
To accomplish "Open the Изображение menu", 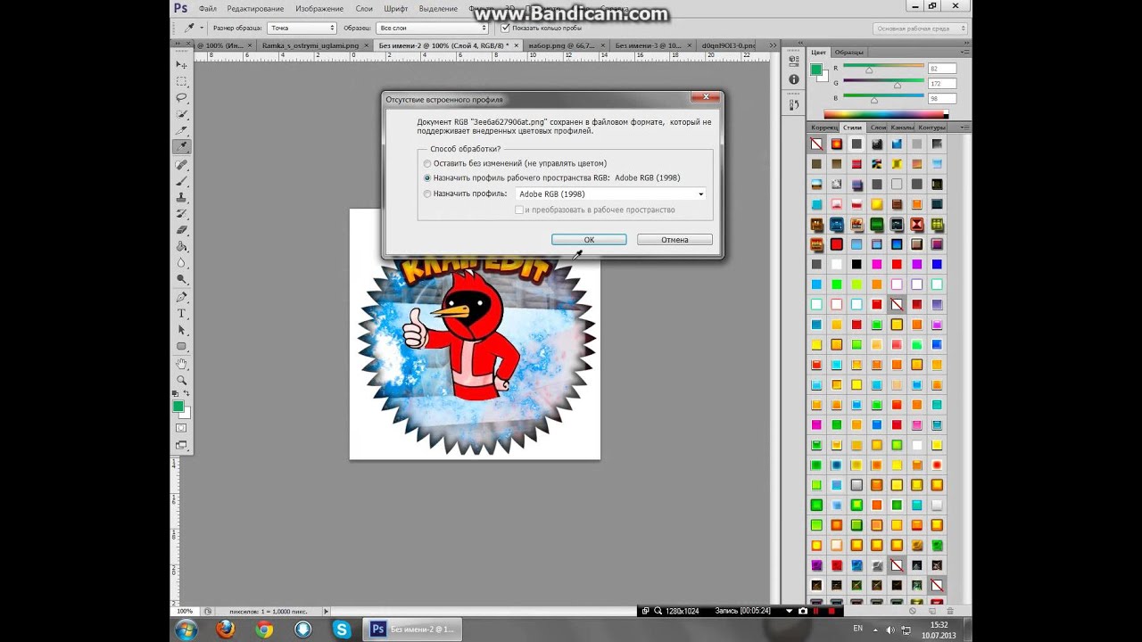I will [319, 8].
